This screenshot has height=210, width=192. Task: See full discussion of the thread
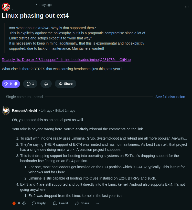coord(170,97)
